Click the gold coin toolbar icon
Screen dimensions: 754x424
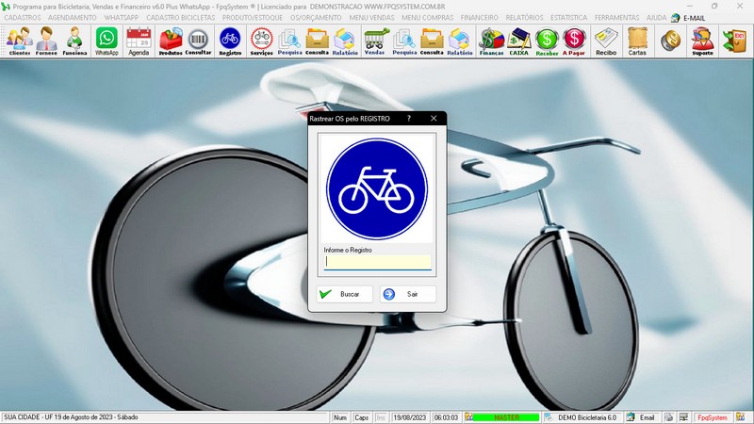coord(670,41)
